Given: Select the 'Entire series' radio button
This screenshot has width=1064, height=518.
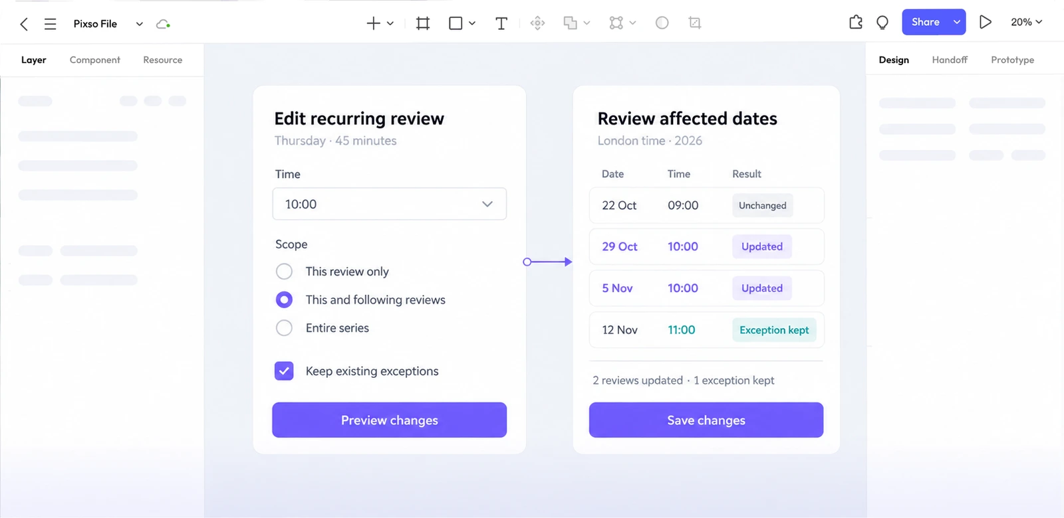Looking at the screenshot, I should 284,328.
